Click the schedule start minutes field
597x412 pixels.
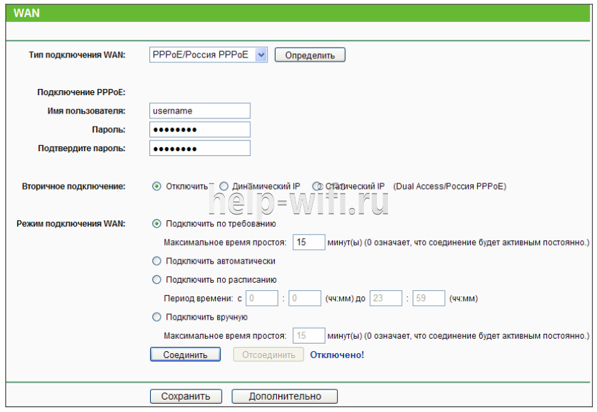point(304,298)
